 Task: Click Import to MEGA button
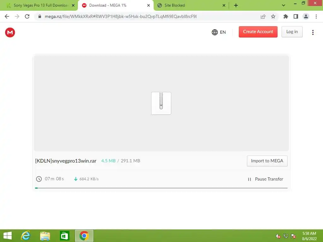[x=267, y=161]
